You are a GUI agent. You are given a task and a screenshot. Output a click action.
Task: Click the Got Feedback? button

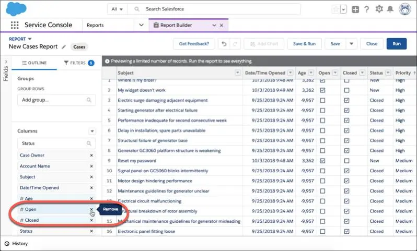click(194, 44)
